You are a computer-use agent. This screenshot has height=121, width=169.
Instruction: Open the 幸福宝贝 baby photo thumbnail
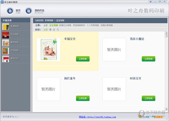[49, 50]
